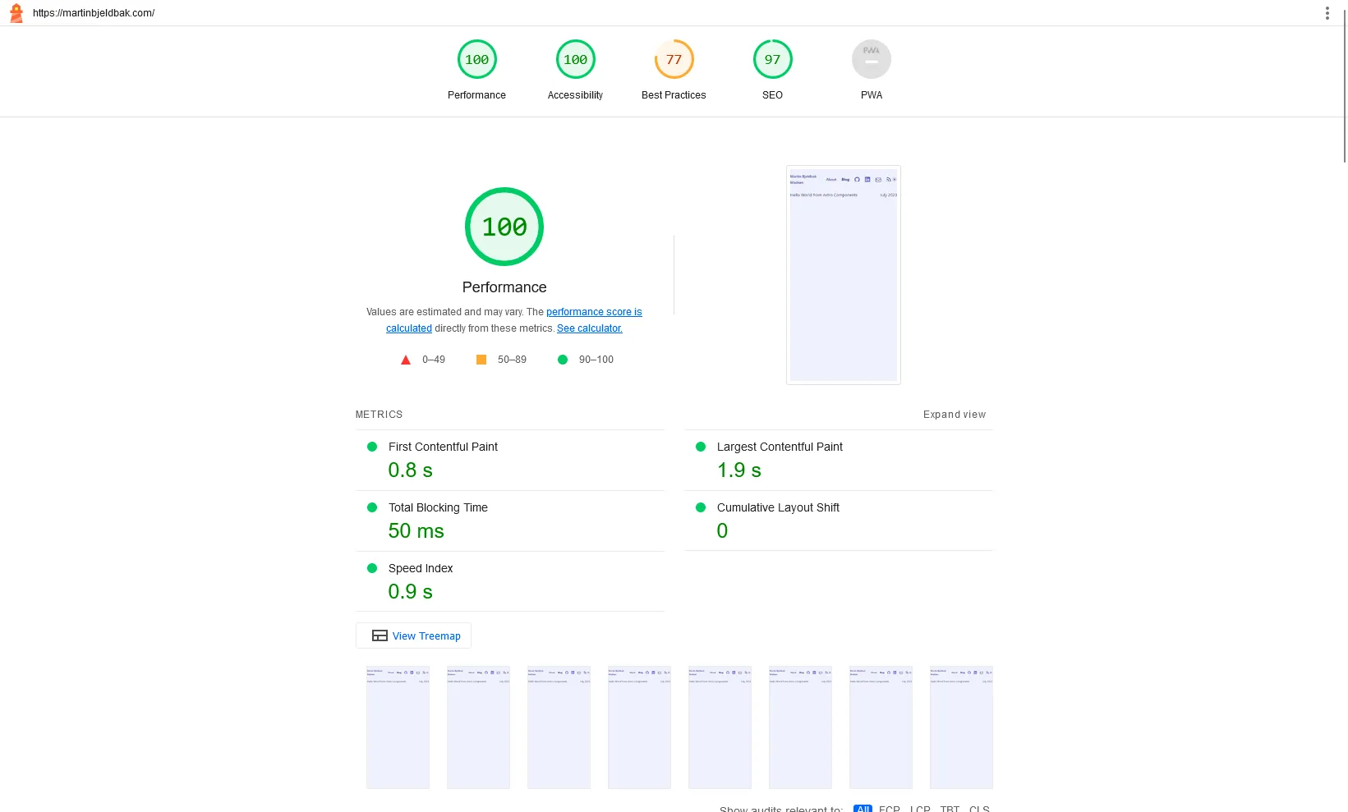
Task: Expand details for Largest Contentful Paint metric
Action: pyautogui.click(x=779, y=447)
